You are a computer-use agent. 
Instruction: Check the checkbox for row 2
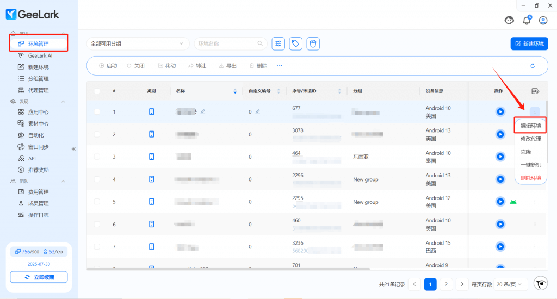(97, 134)
